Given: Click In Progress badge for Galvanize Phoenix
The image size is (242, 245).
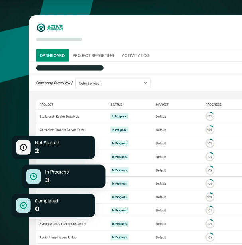Looking at the screenshot, I should tap(119, 130).
